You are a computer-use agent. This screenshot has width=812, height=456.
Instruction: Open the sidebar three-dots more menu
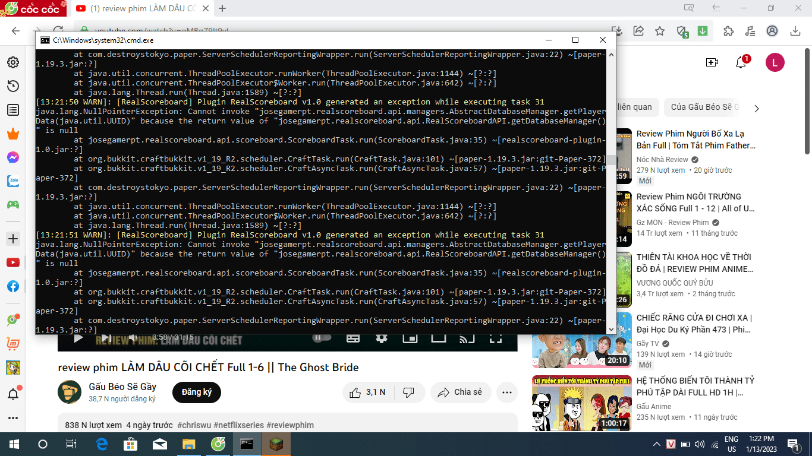coord(12,417)
